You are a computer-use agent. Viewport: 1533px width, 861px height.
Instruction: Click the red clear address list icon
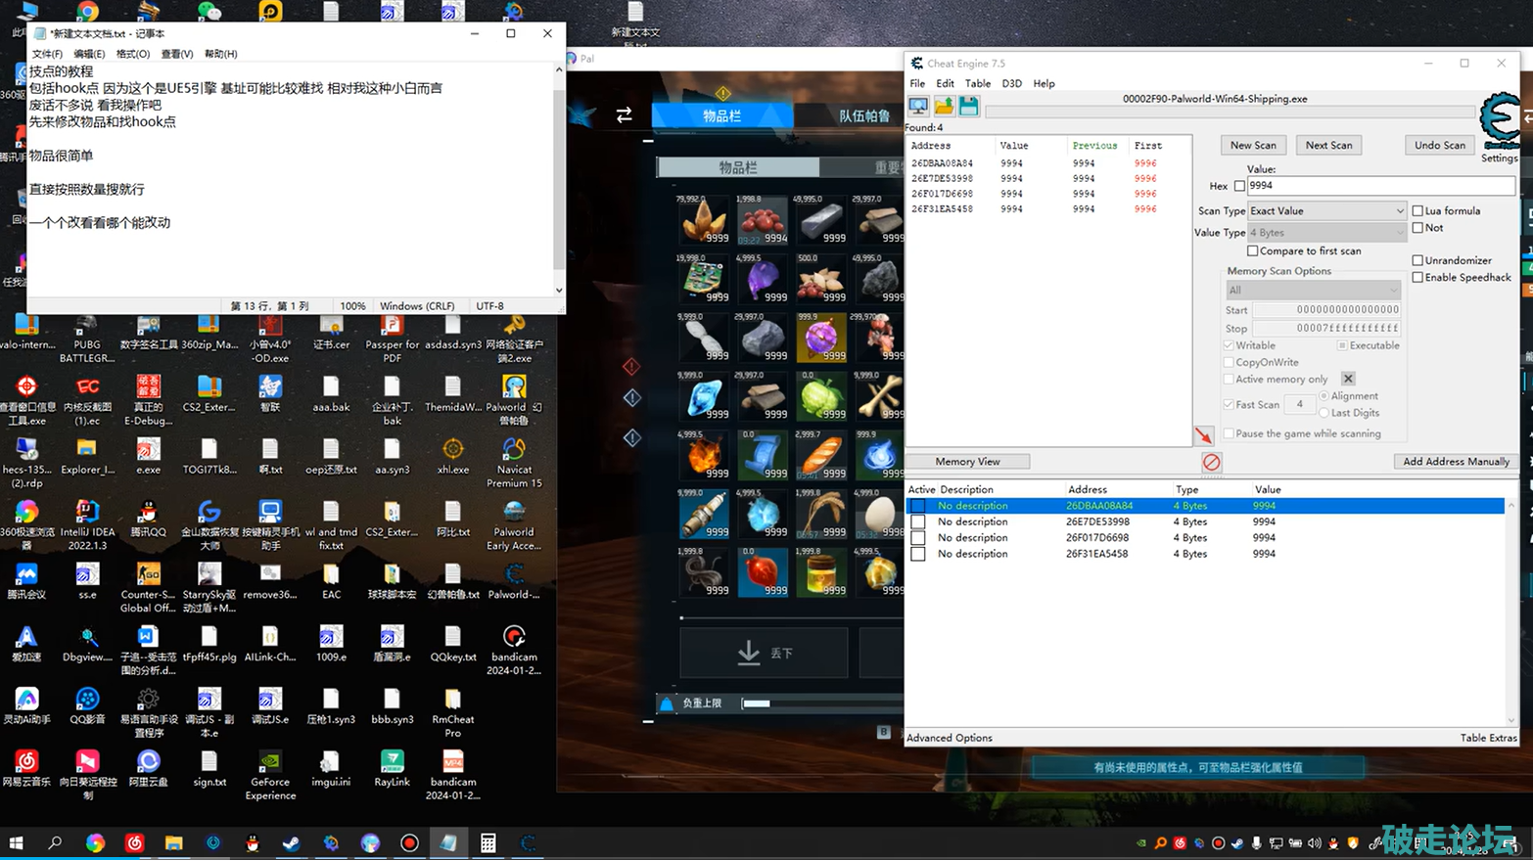point(1211,462)
